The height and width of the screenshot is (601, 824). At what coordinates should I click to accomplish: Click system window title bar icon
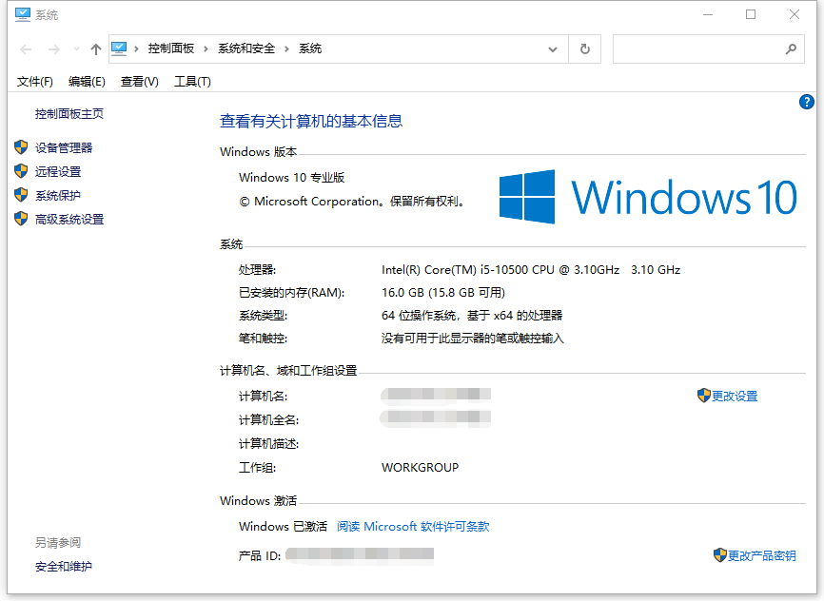click(x=23, y=14)
